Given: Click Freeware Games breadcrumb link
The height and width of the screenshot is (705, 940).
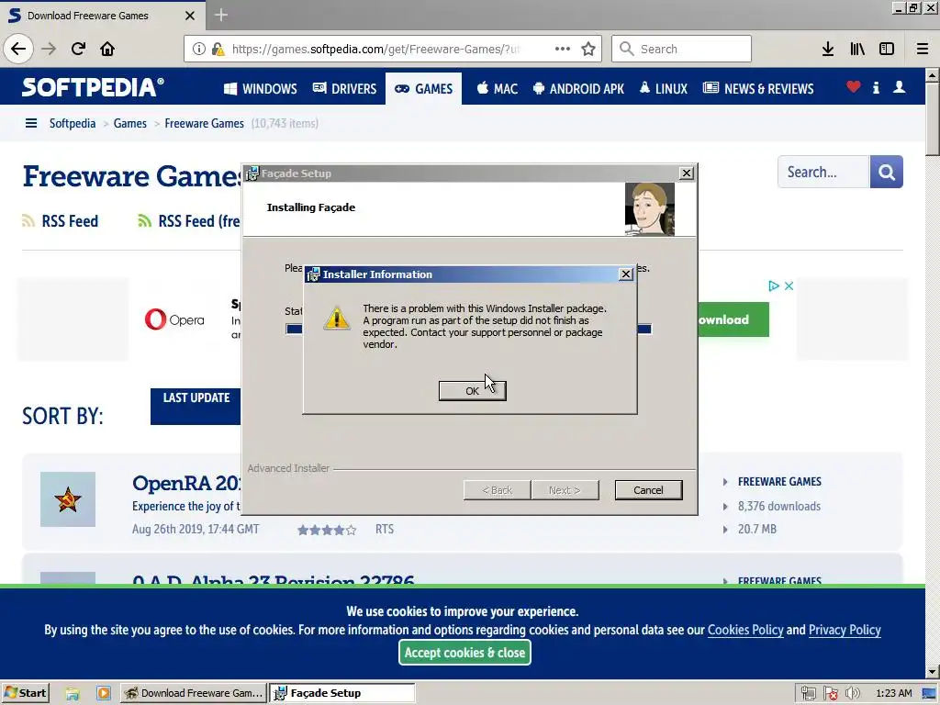Looking at the screenshot, I should (205, 123).
